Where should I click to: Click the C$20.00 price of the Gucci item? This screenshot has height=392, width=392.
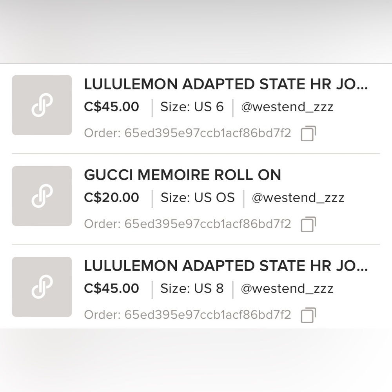111,198
